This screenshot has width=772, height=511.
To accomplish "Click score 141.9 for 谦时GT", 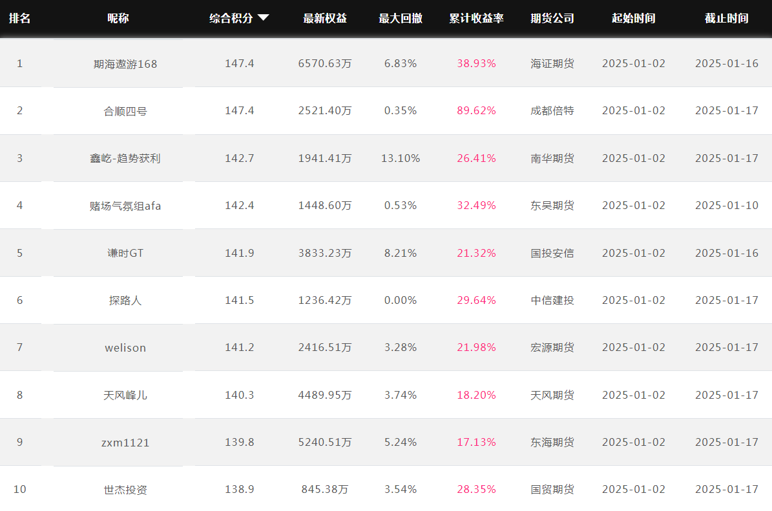I will point(239,253).
